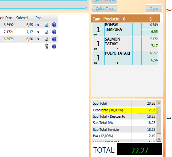Open info icon for the 7,17 row
172x157 pixels.
coord(54,32)
